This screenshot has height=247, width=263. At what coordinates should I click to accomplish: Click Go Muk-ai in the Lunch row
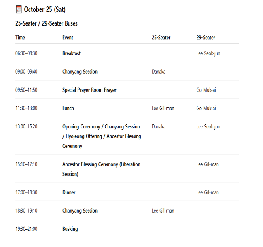pos(206,108)
